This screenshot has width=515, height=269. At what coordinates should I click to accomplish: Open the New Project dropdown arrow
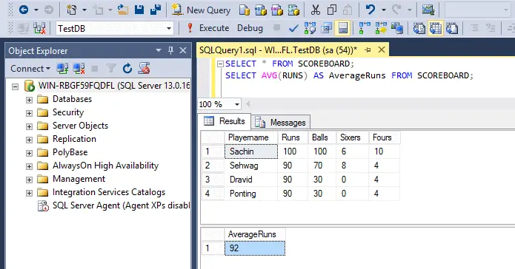[x=84, y=10]
